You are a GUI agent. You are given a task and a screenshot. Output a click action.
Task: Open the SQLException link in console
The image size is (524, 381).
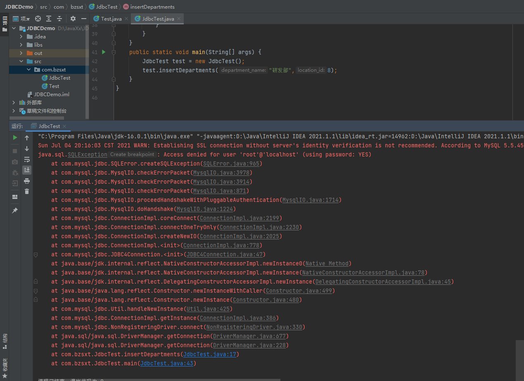[x=88, y=154]
